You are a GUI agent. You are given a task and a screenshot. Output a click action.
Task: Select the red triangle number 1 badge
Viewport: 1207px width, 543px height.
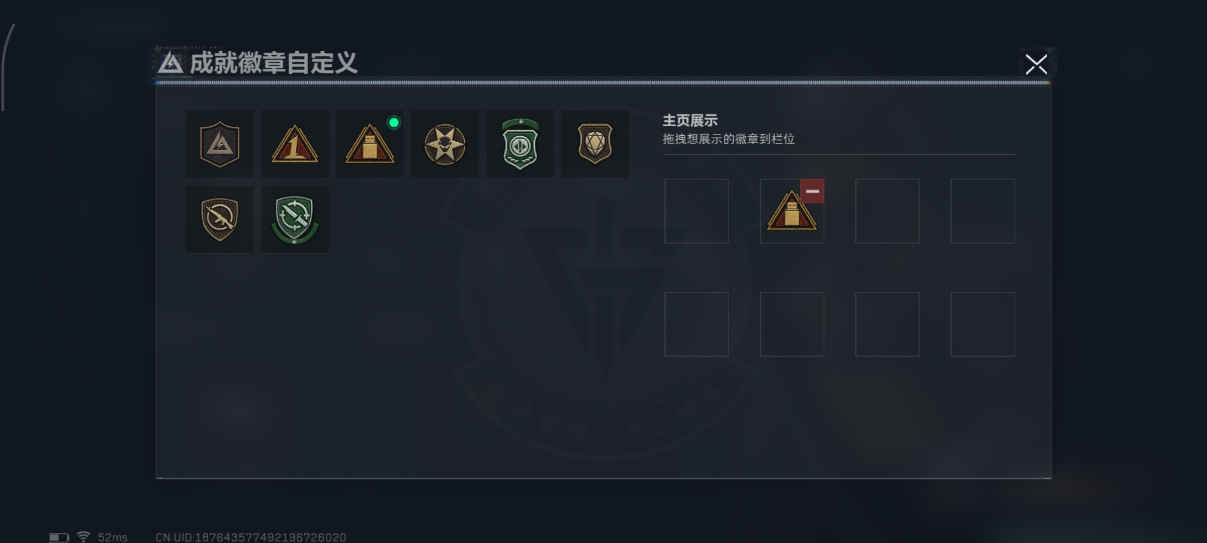295,144
